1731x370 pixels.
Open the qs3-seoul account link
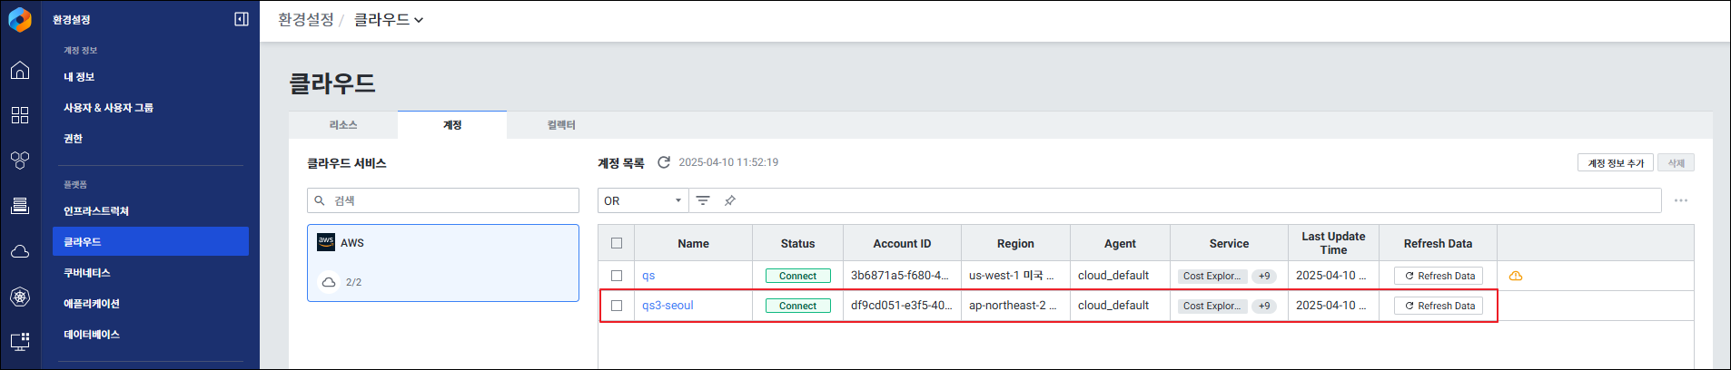668,306
